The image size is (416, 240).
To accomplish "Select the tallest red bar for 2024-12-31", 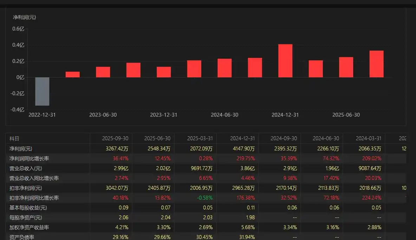I will tap(285, 61).
